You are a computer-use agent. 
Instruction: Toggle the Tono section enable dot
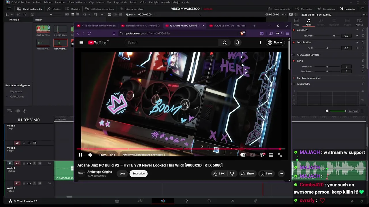(x=294, y=61)
